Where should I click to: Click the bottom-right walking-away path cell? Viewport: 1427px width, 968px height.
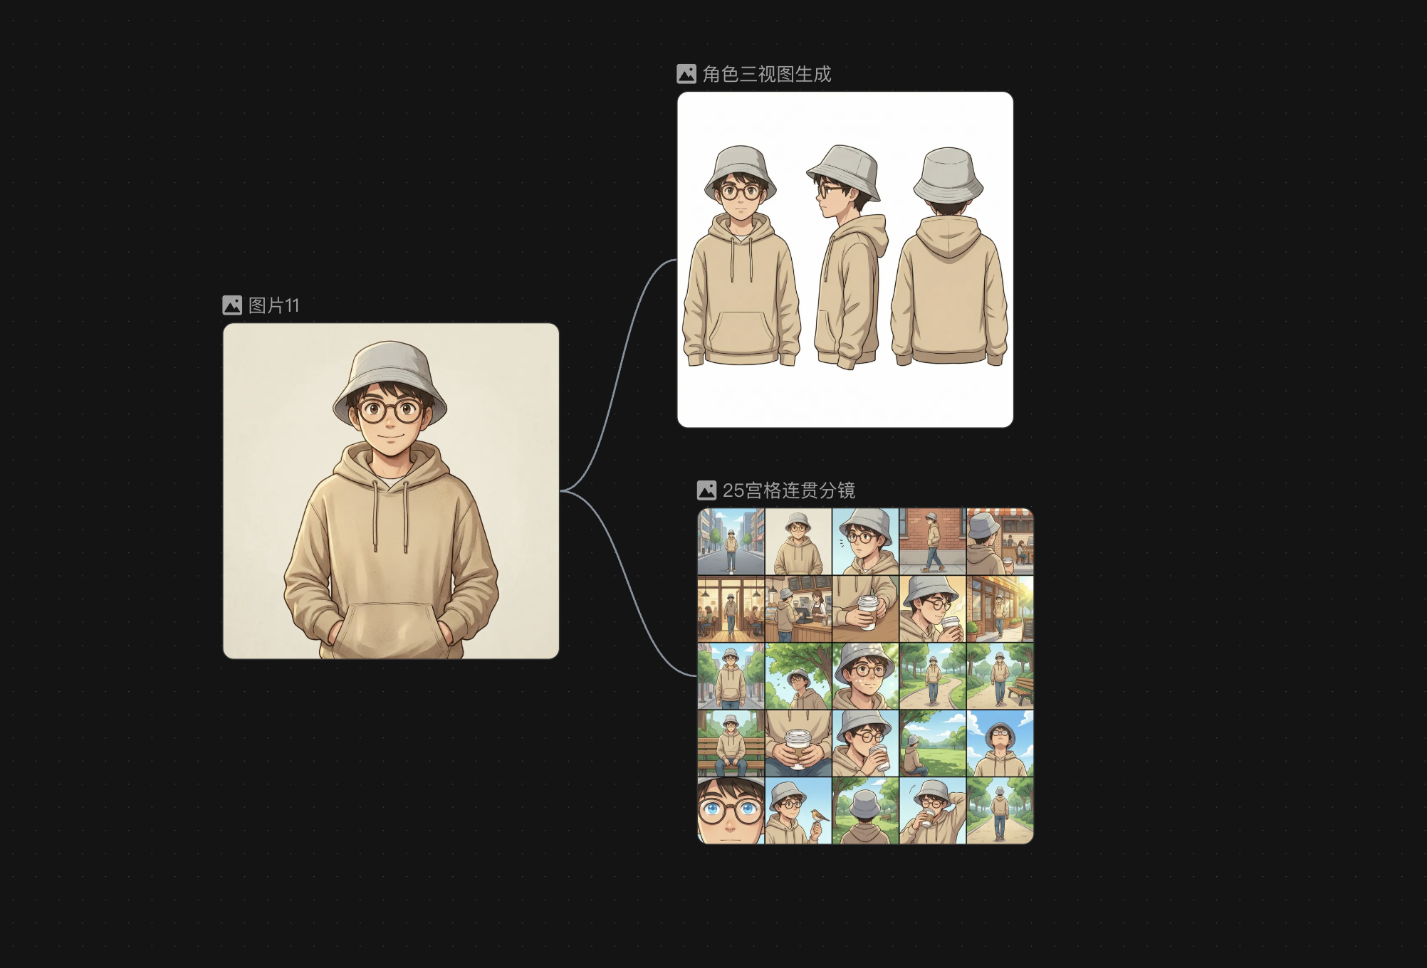coord(1000,811)
